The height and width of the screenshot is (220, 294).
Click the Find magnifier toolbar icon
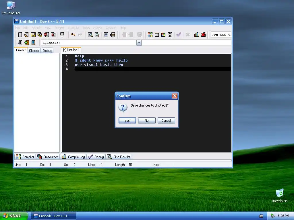[x=90, y=35]
